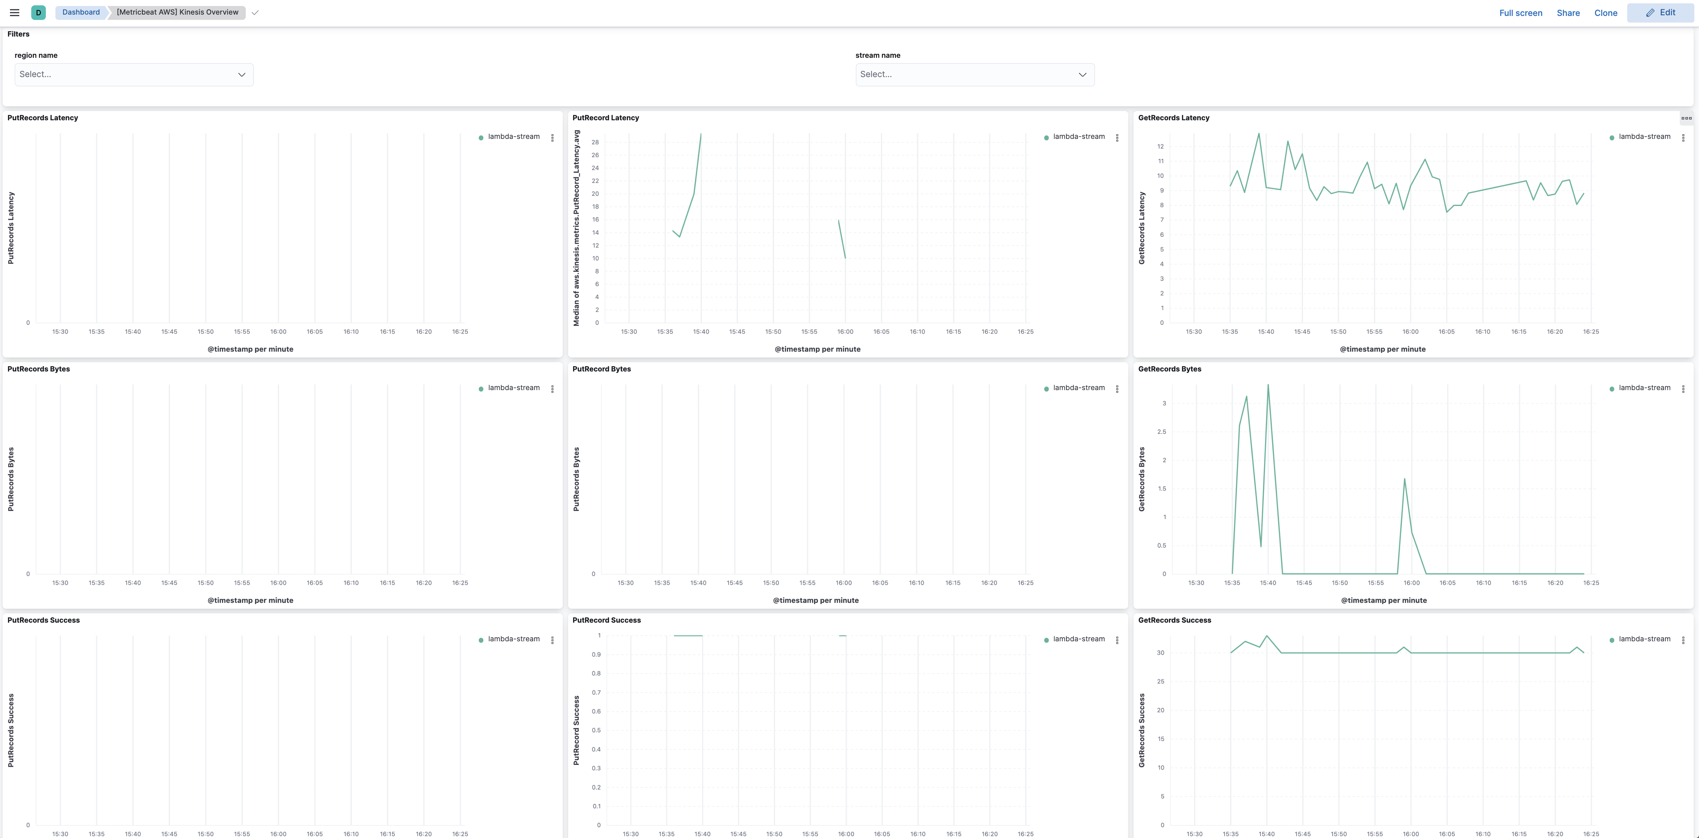
Task: Clone the current dashboard
Action: (x=1606, y=13)
